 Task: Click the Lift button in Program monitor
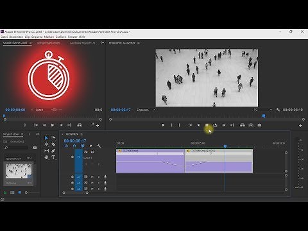coord(243,125)
